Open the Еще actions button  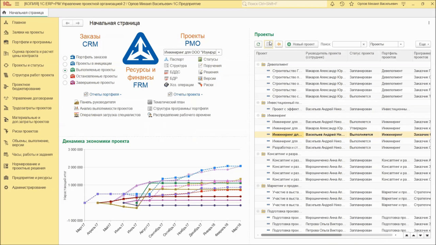(x=423, y=44)
